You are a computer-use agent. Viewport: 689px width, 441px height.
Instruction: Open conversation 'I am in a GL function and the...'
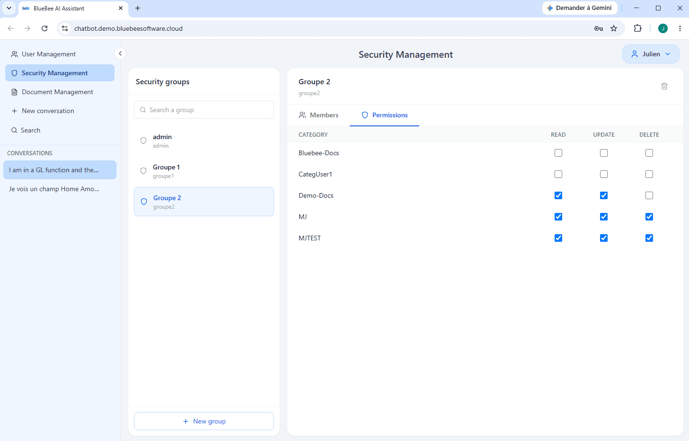click(60, 170)
